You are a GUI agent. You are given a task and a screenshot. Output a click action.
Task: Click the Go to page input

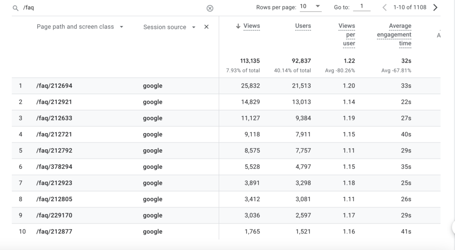click(x=362, y=7)
